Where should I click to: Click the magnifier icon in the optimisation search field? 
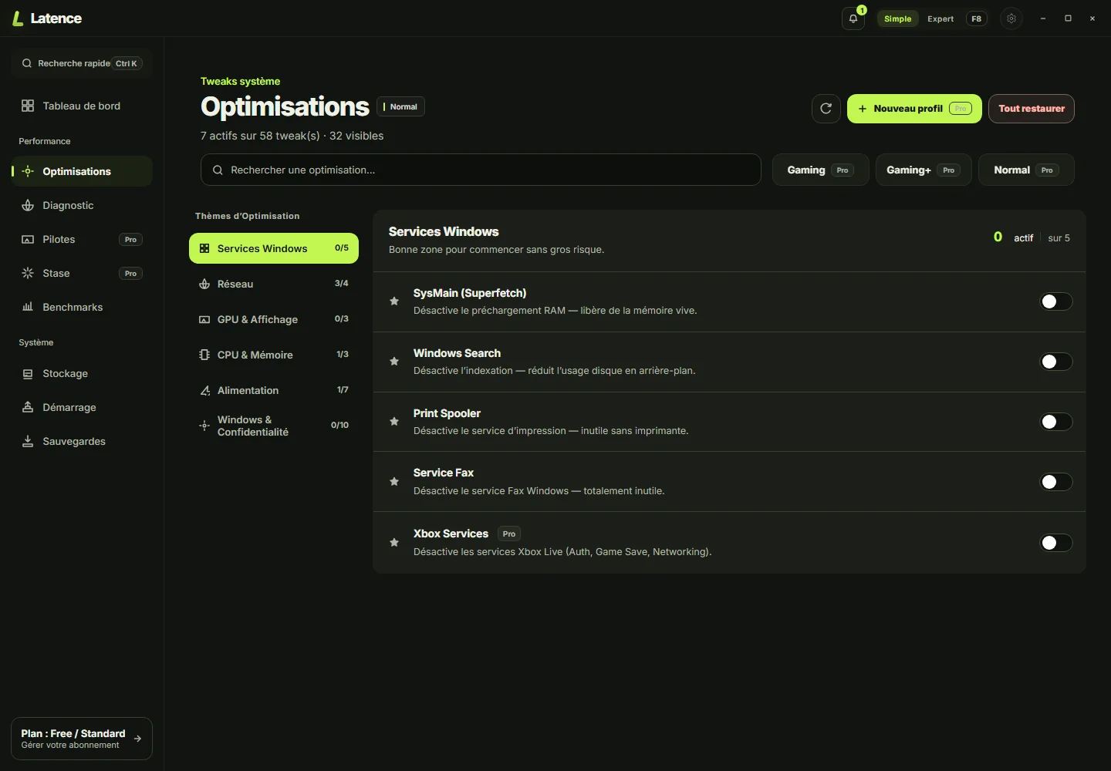(218, 170)
